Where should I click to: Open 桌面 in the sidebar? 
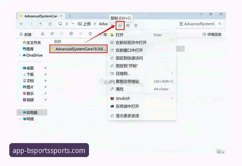pos(28,68)
